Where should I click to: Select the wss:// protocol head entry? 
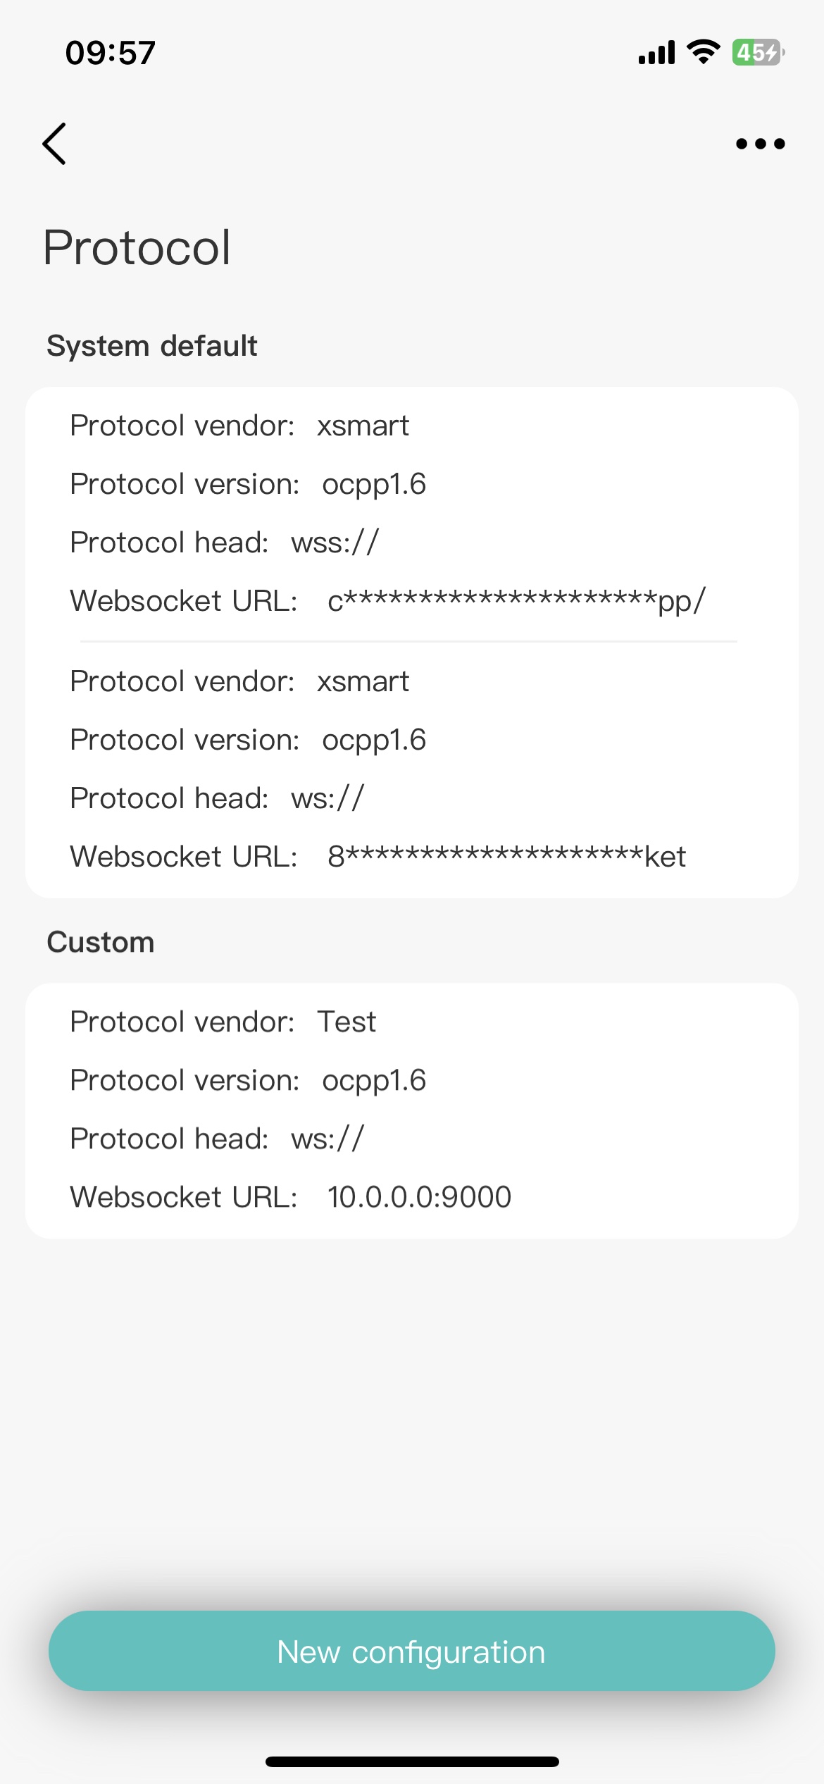point(335,543)
